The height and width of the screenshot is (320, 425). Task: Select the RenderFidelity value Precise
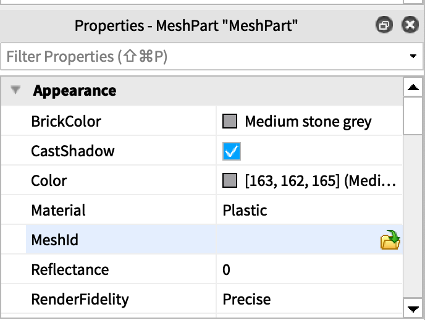(x=246, y=300)
